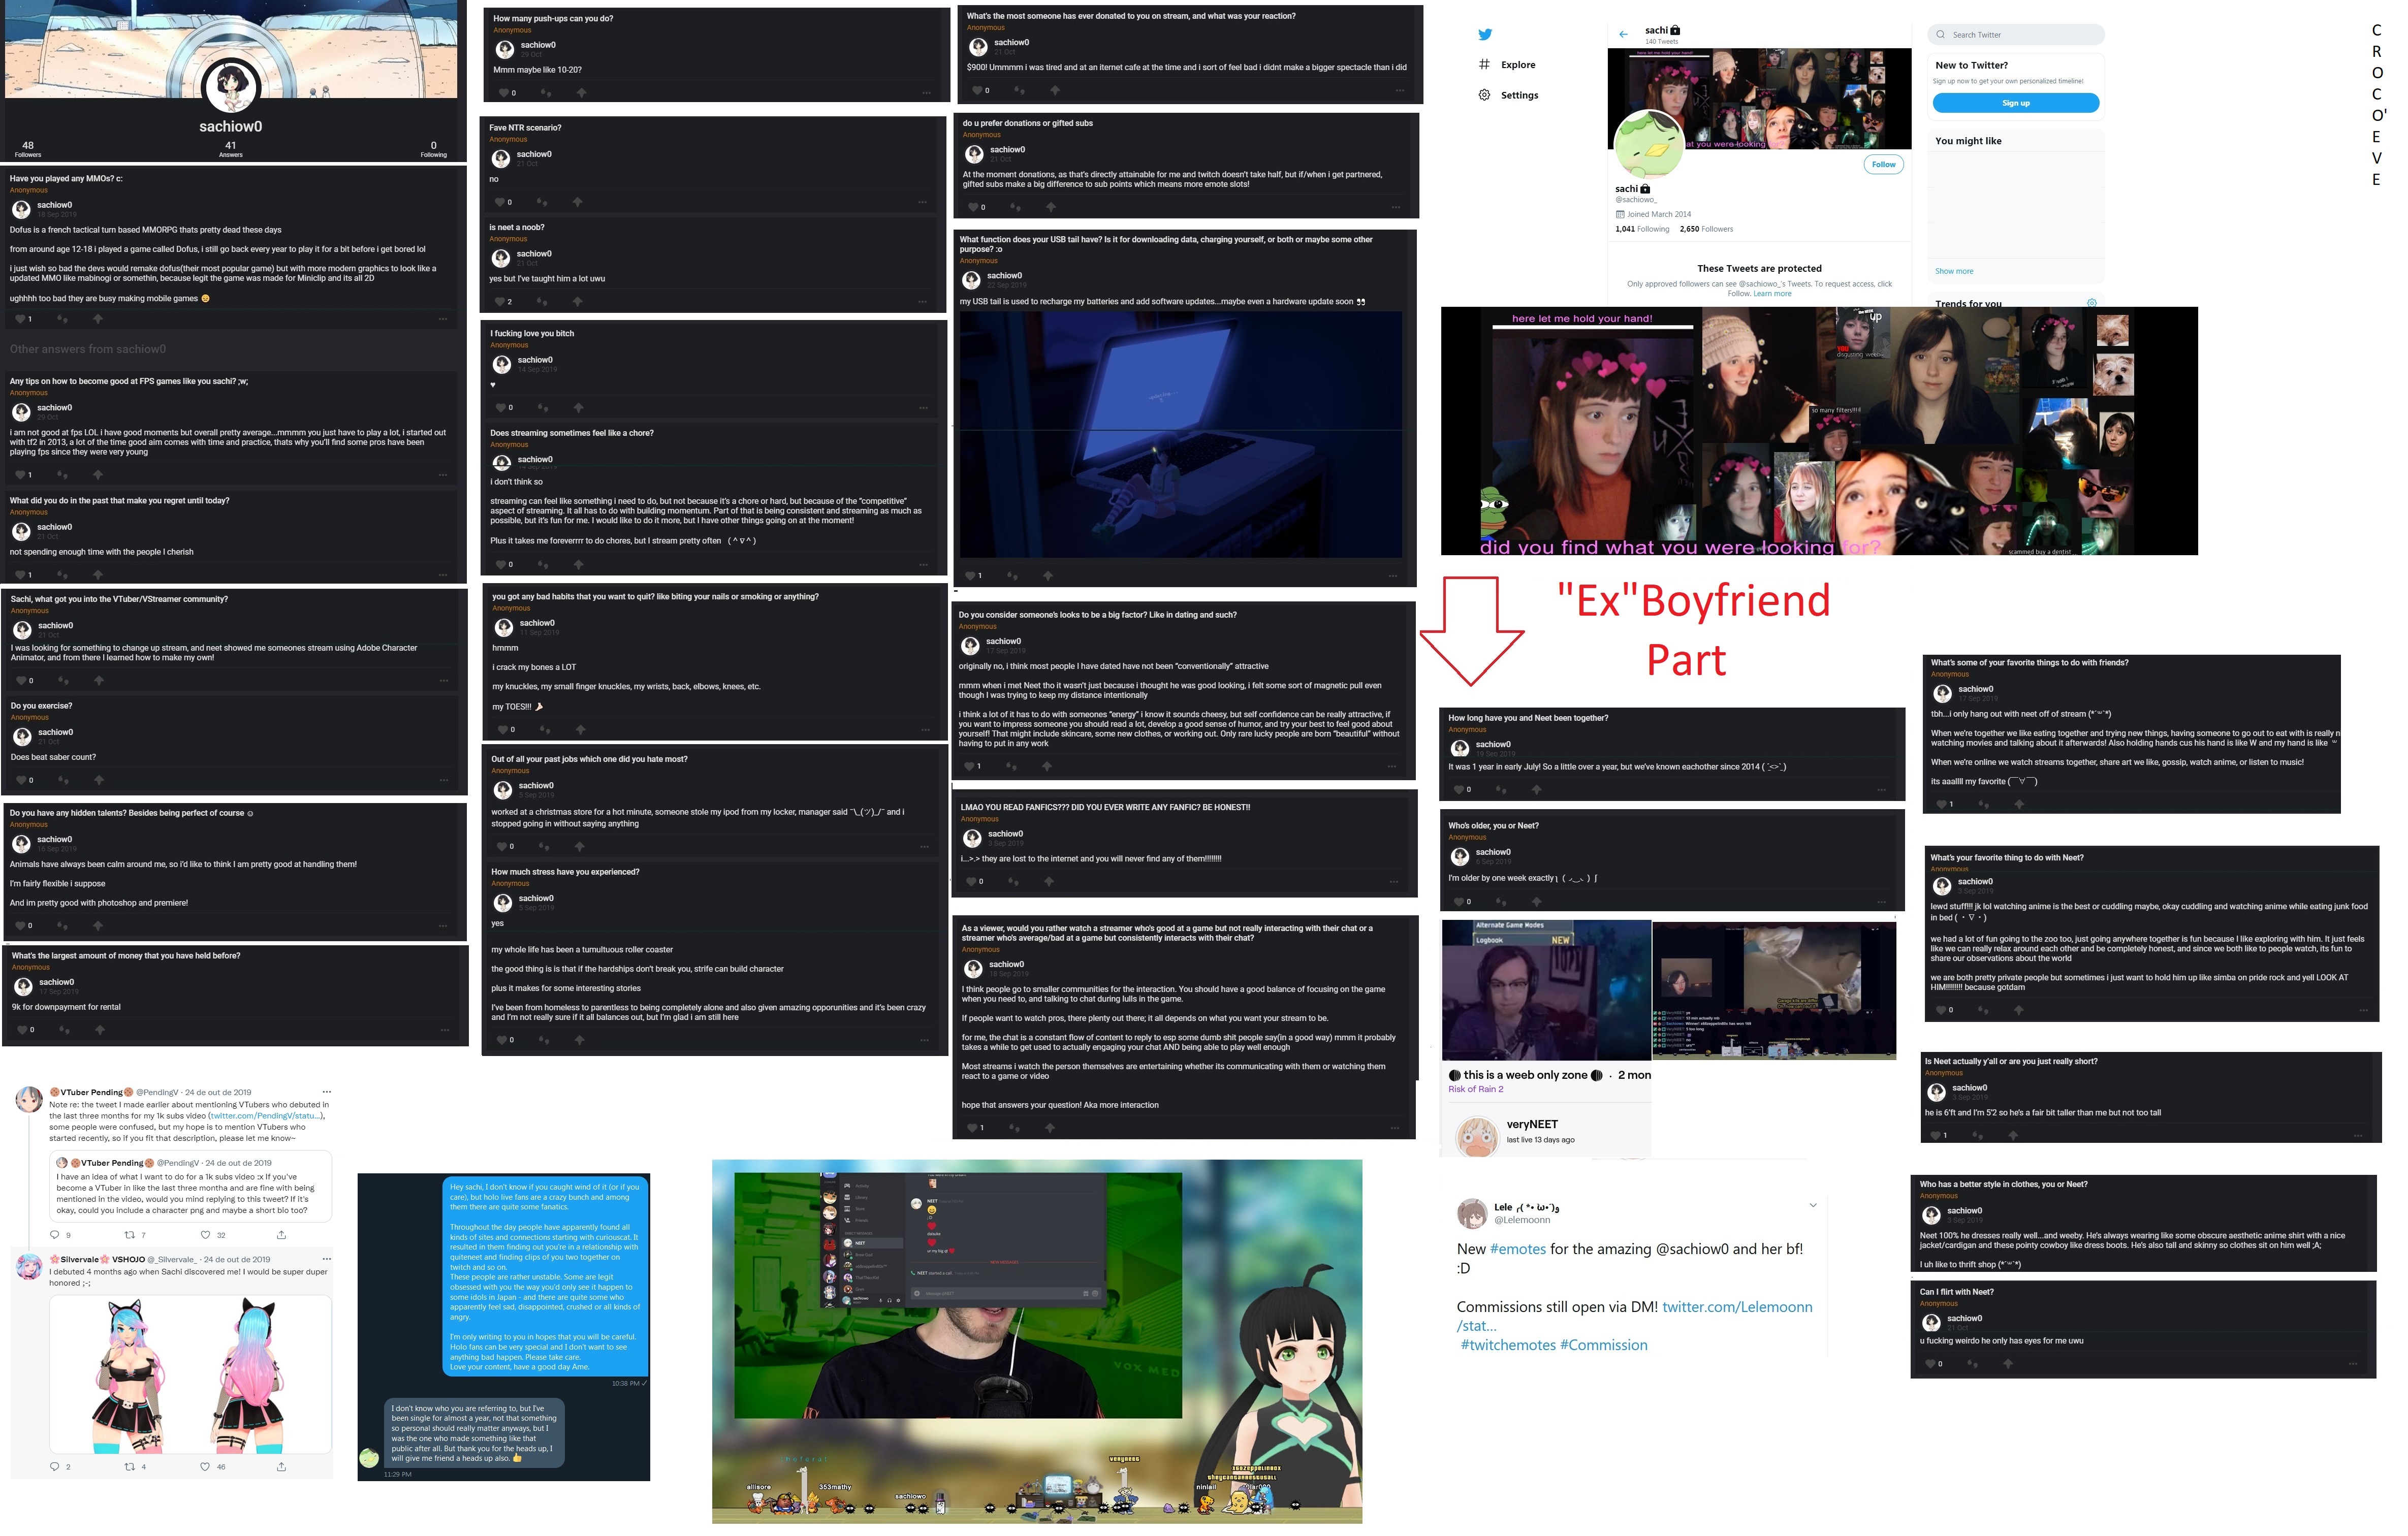The height and width of the screenshot is (1536, 2408).
Task: Click retweet icon on Silvervale's tweet
Action: [x=129, y=1467]
